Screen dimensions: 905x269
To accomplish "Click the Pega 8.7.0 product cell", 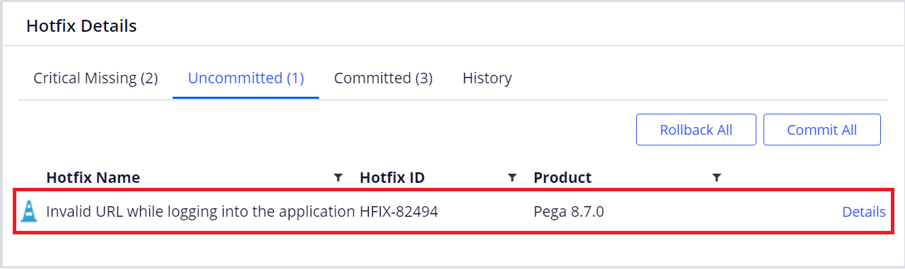I will click(569, 212).
